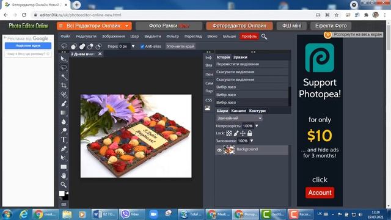
Task: Toggle lock all padlock icon
Action: (250, 133)
